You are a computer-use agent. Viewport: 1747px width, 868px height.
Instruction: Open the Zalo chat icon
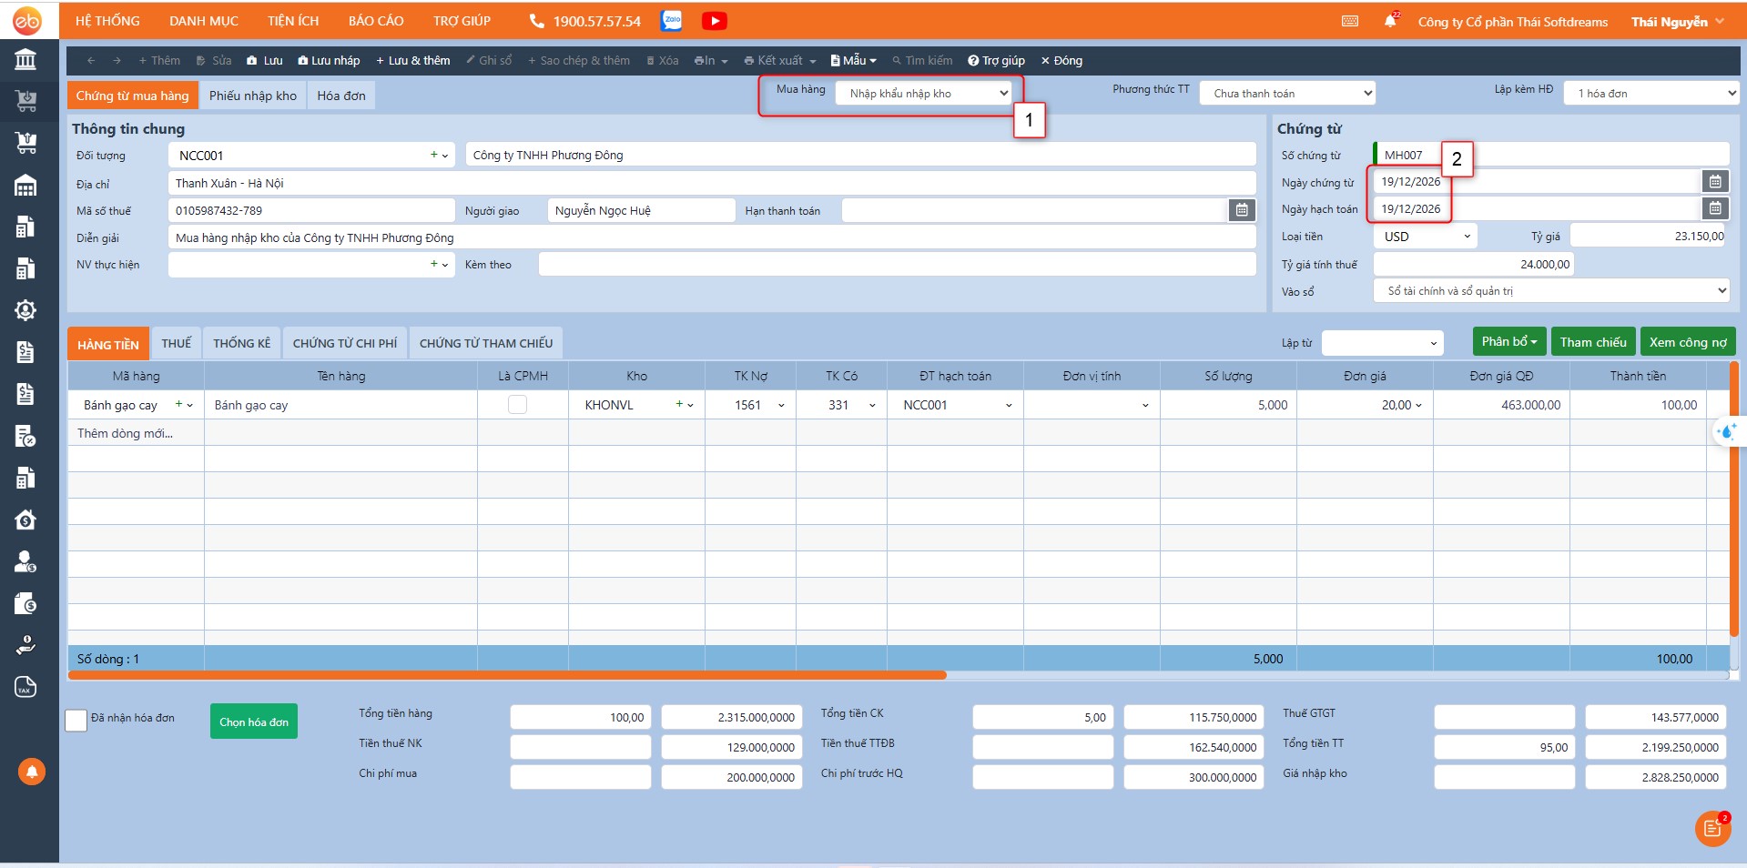[x=672, y=21]
